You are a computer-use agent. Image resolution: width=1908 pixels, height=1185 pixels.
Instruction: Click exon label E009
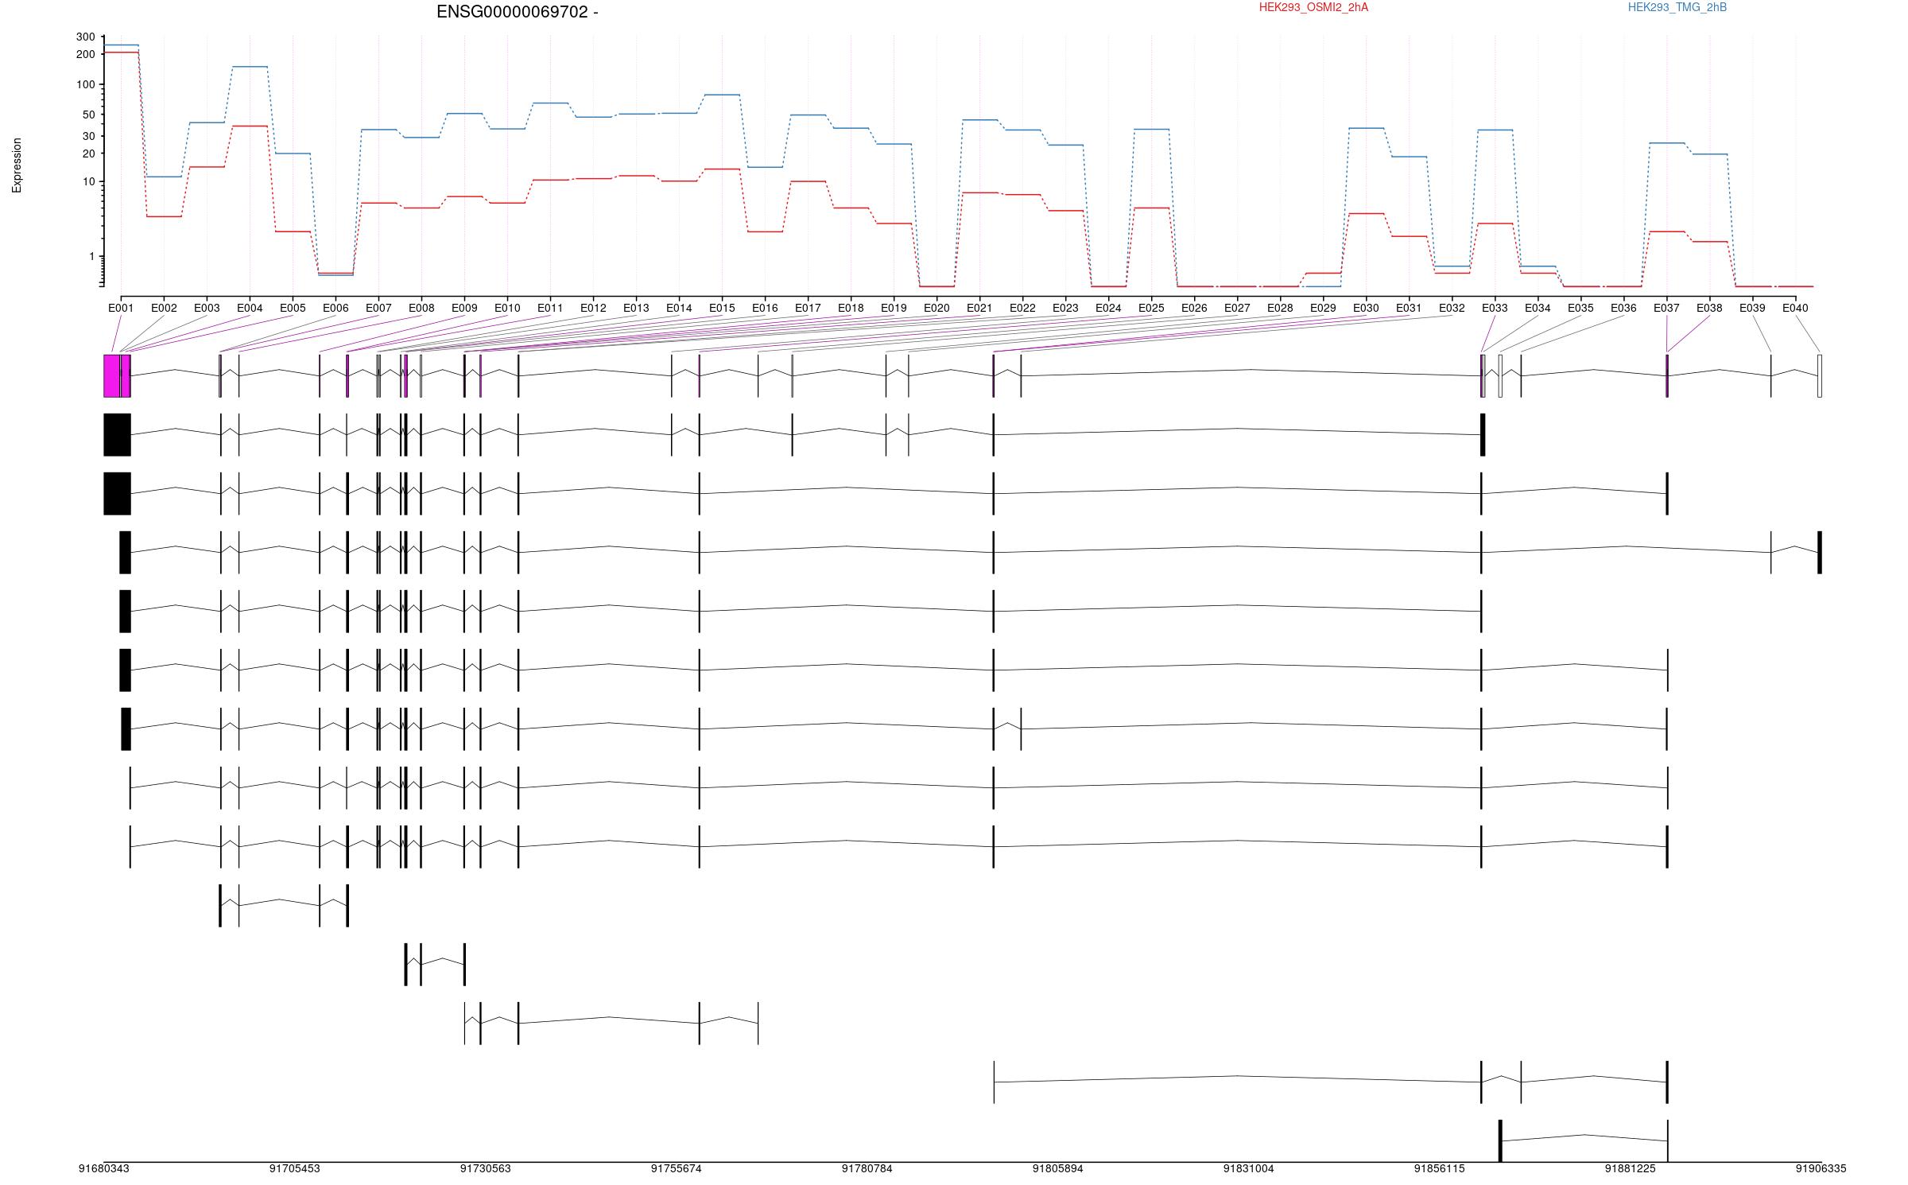pyautogui.click(x=464, y=308)
